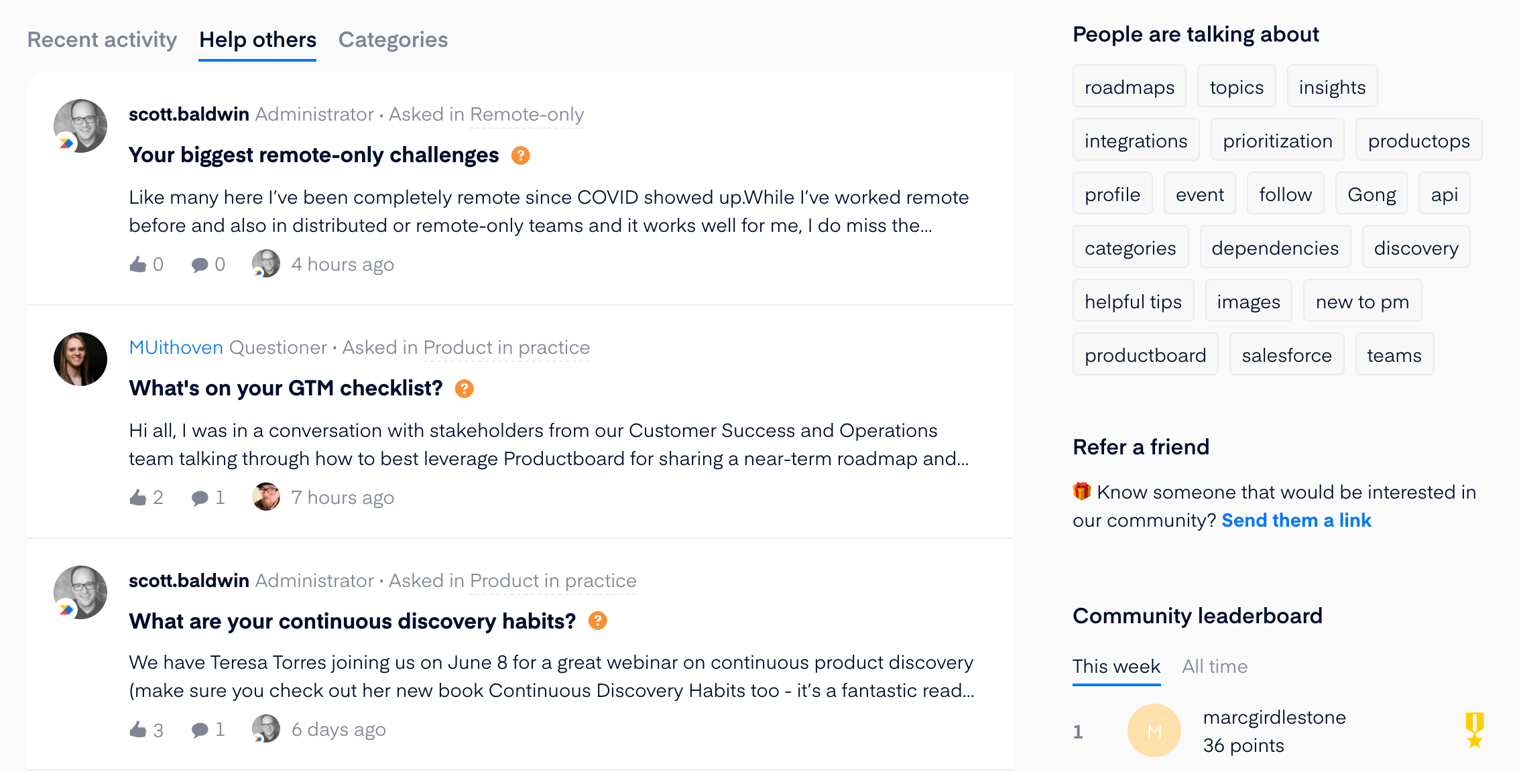The image size is (1519, 772).
Task: Click gold medal icon next to marcgirdlestone
Action: click(1475, 730)
